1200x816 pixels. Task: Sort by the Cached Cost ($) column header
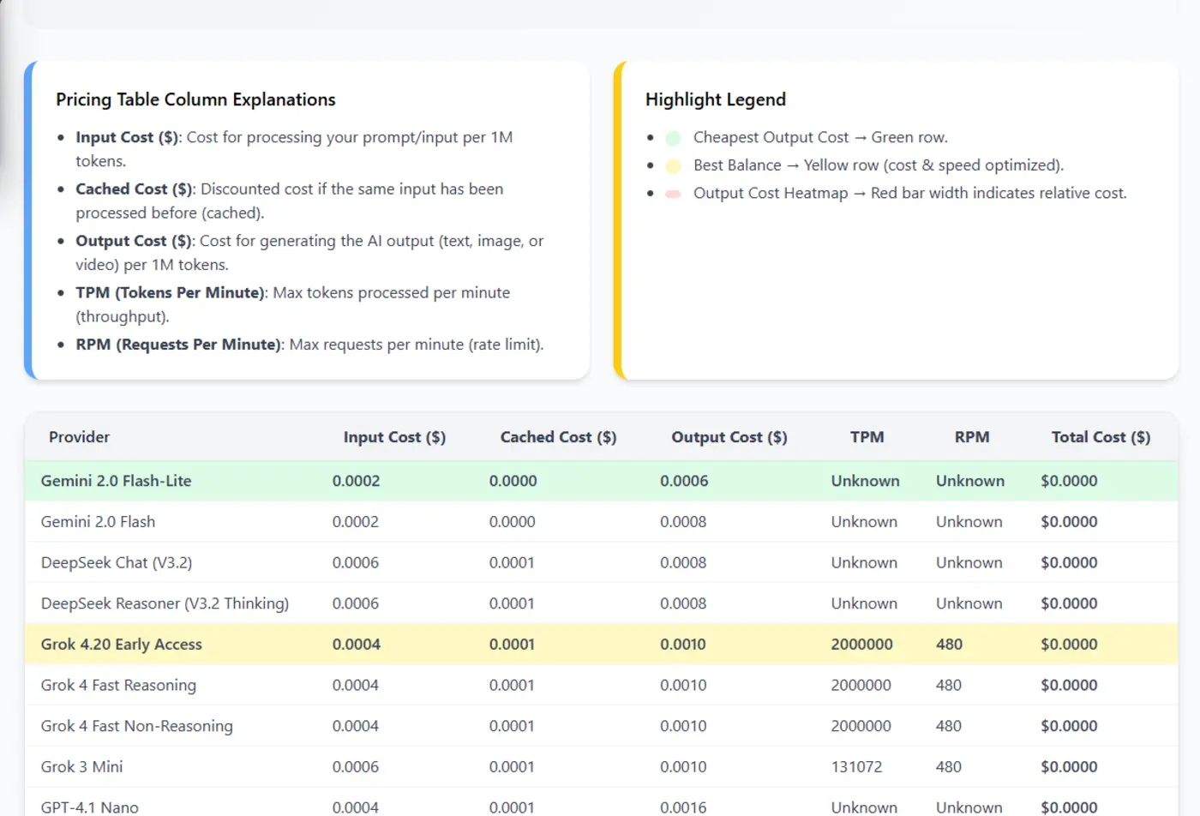point(558,437)
